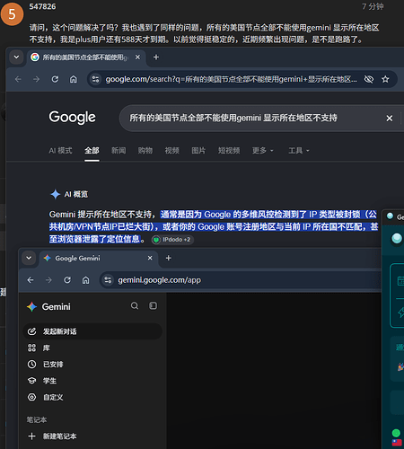Open the IPdodo +2 source chip
Screen dimensions: 404x449
pyautogui.click(x=172, y=240)
